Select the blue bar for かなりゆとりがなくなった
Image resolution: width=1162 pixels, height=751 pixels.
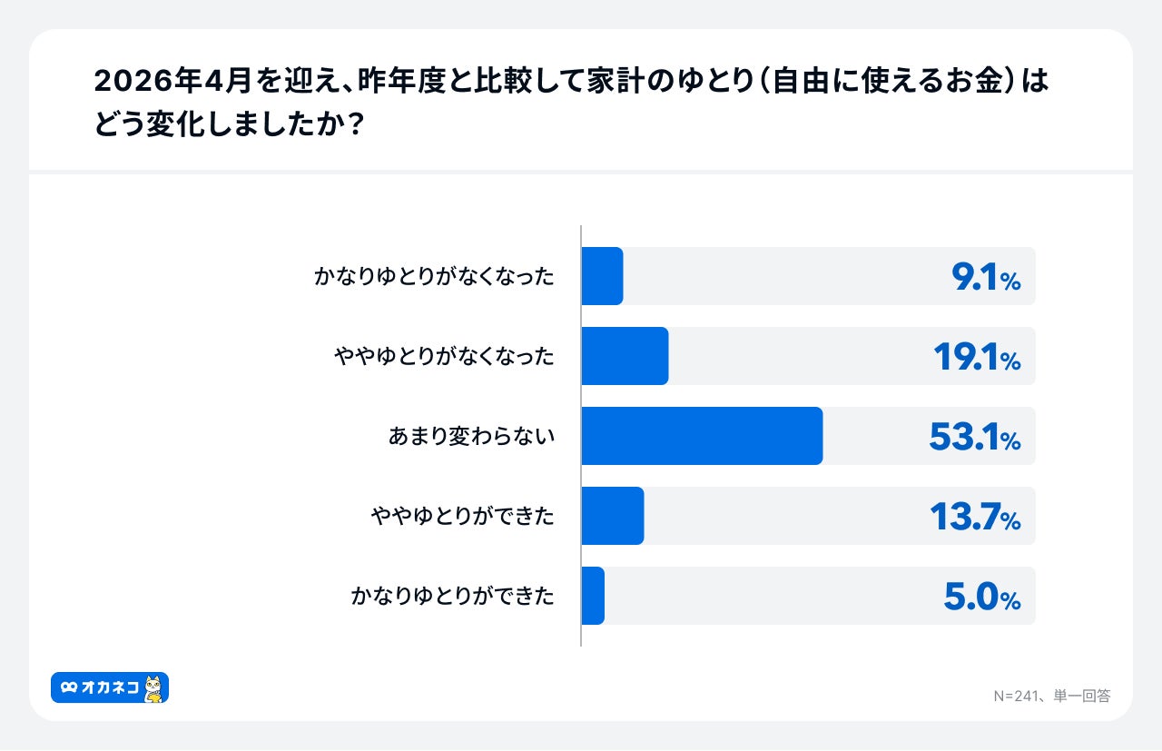click(602, 276)
